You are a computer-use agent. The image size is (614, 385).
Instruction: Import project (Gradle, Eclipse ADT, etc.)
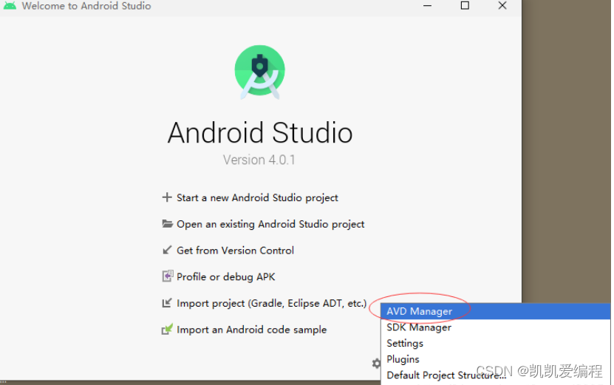point(271,304)
